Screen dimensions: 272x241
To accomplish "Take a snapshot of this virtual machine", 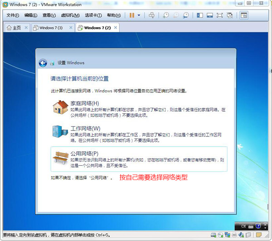I will pyautogui.click(x=166, y=15).
